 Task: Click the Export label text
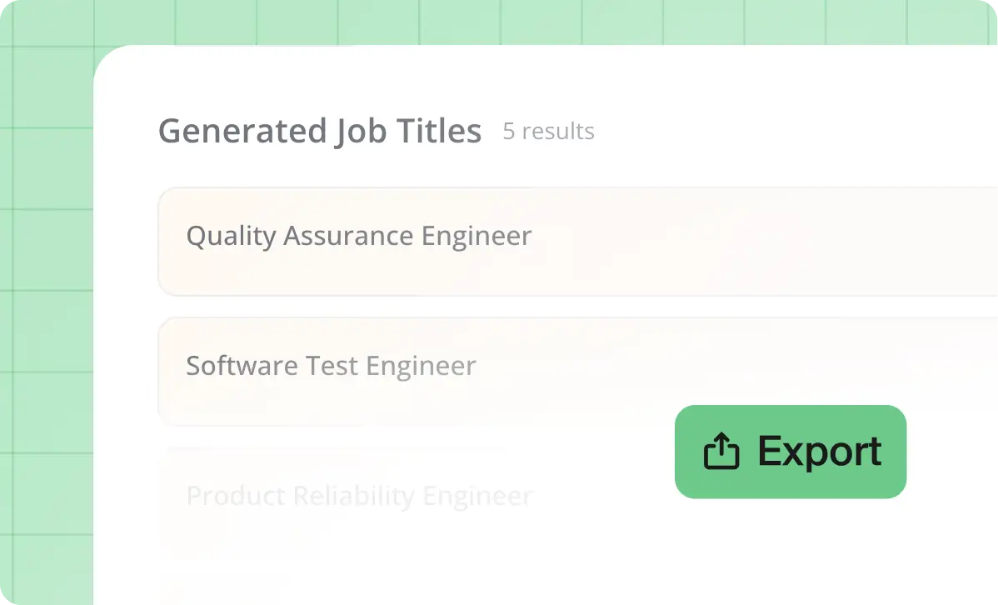(x=819, y=451)
